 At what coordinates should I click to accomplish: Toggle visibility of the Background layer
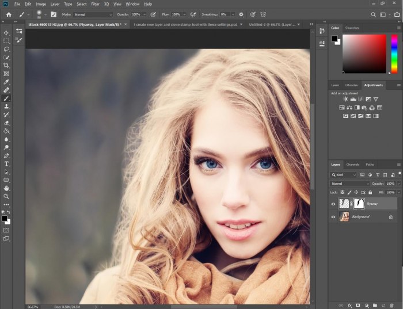coord(333,217)
